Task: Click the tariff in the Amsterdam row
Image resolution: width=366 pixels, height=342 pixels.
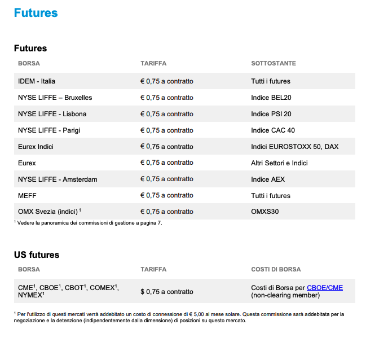Action: point(167,179)
